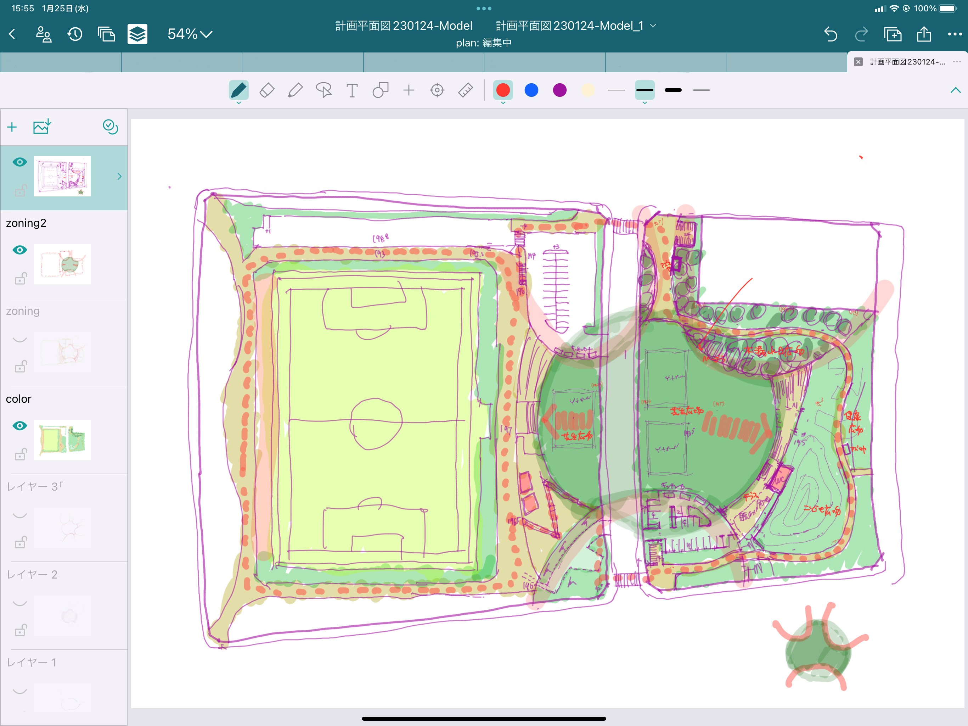Screen dimensions: 968x726
Task: Select the eraser tool
Action: [x=266, y=90]
